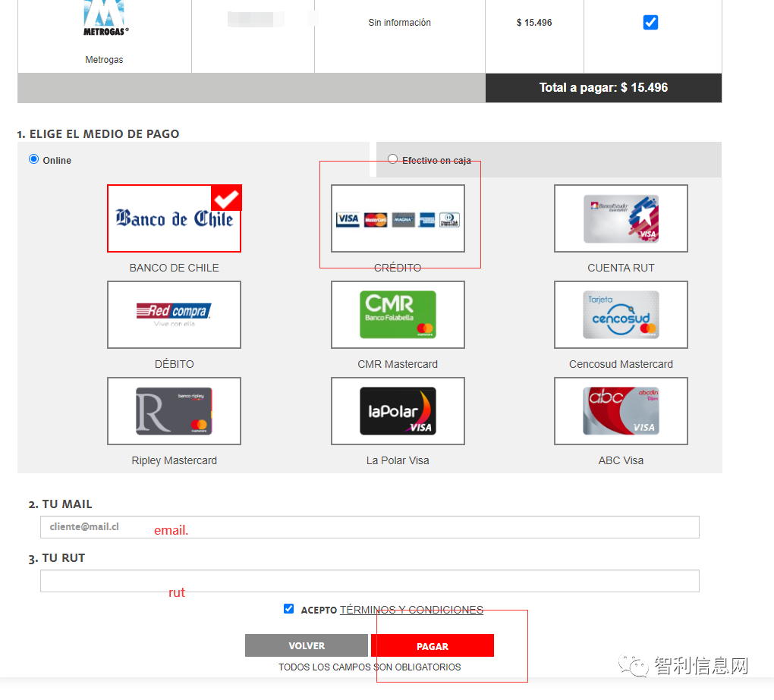This screenshot has width=774, height=700.
Task: Toggle the Acepto términos checkbox
Action: [289, 609]
